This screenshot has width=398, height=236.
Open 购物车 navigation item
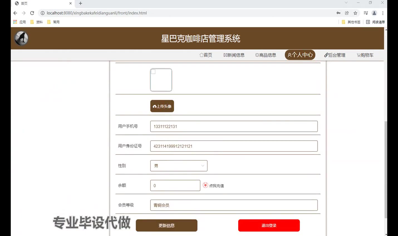click(x=365, y=55)
